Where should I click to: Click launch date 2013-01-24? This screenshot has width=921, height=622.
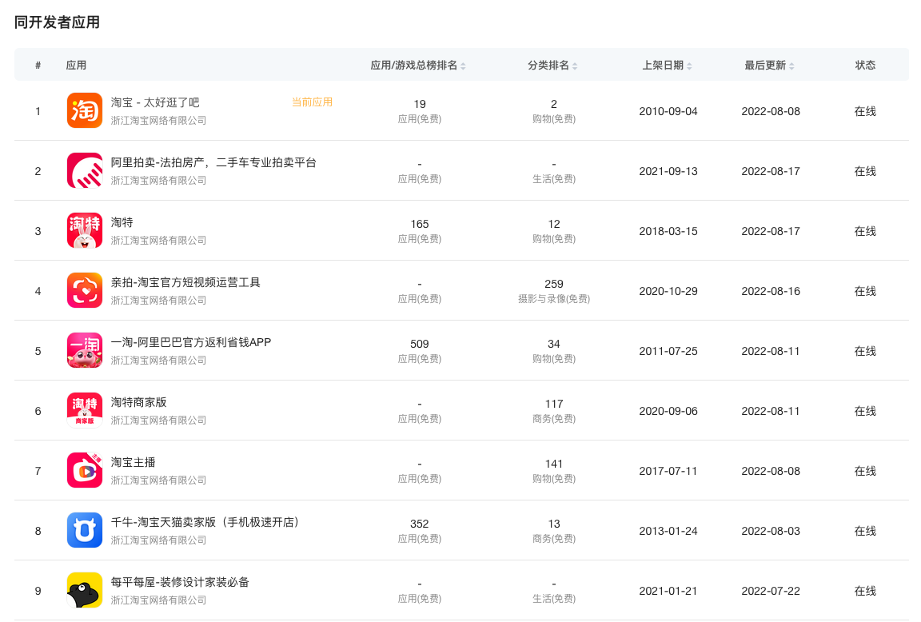pos(668,530)
